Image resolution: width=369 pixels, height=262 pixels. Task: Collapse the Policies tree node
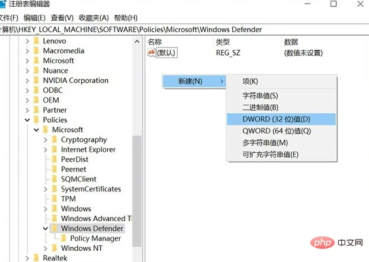(27, 120)
